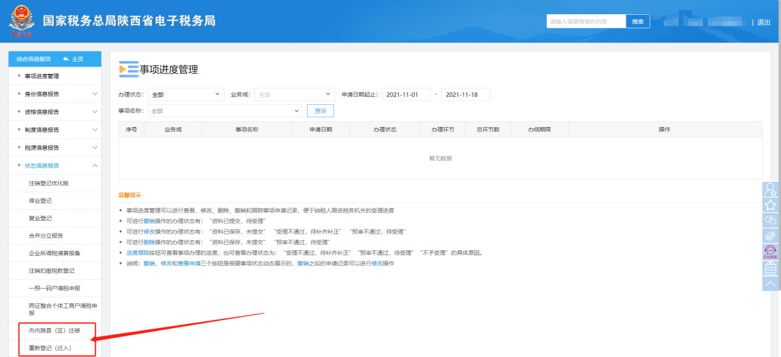Open the 事项名称 dropdown
781x357 pixels.
click(224, 111)
